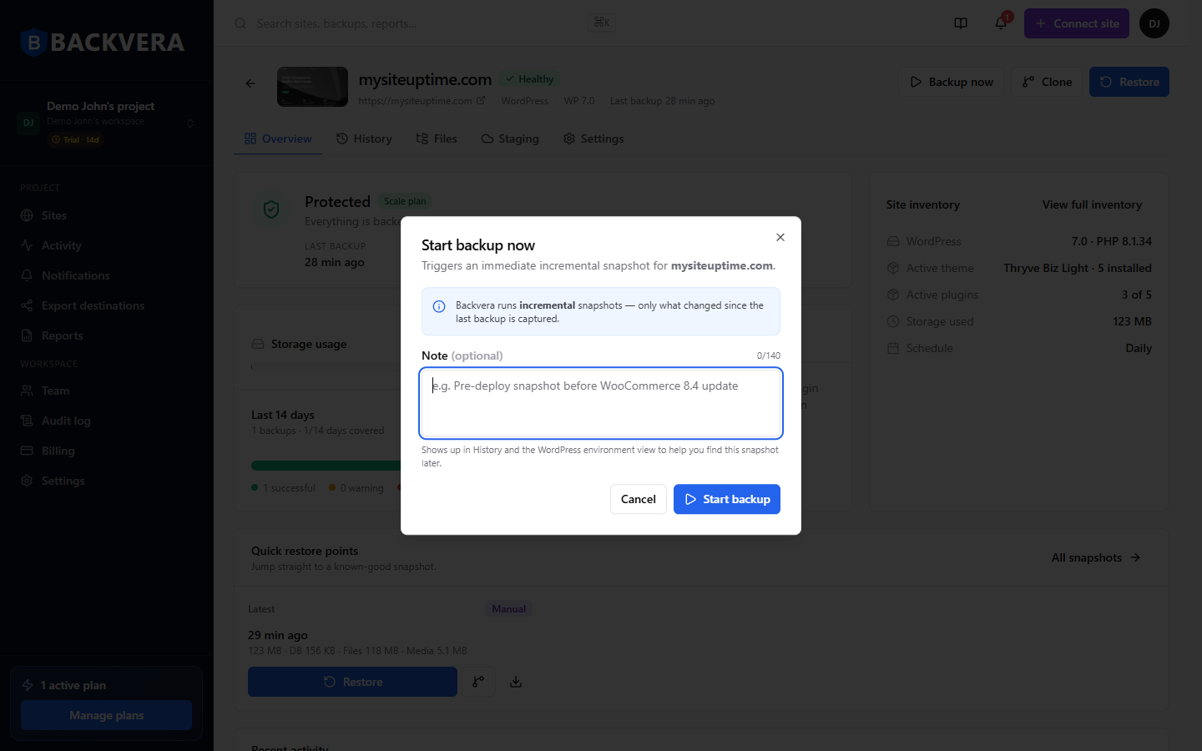Click the Active plugins icon in inventory
This screenshot has width=1202, height=751.
(893, 295)
